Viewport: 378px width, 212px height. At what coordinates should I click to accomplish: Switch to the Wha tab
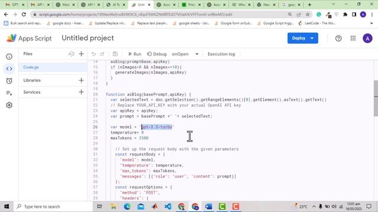tap(242, 5)
